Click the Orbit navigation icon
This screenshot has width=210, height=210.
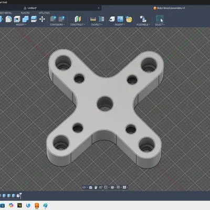84,187
